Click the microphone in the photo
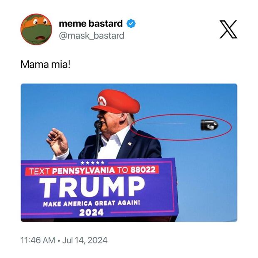Image resolution: width=258 pixels, height=258 pixels. (x=98, y=124)
